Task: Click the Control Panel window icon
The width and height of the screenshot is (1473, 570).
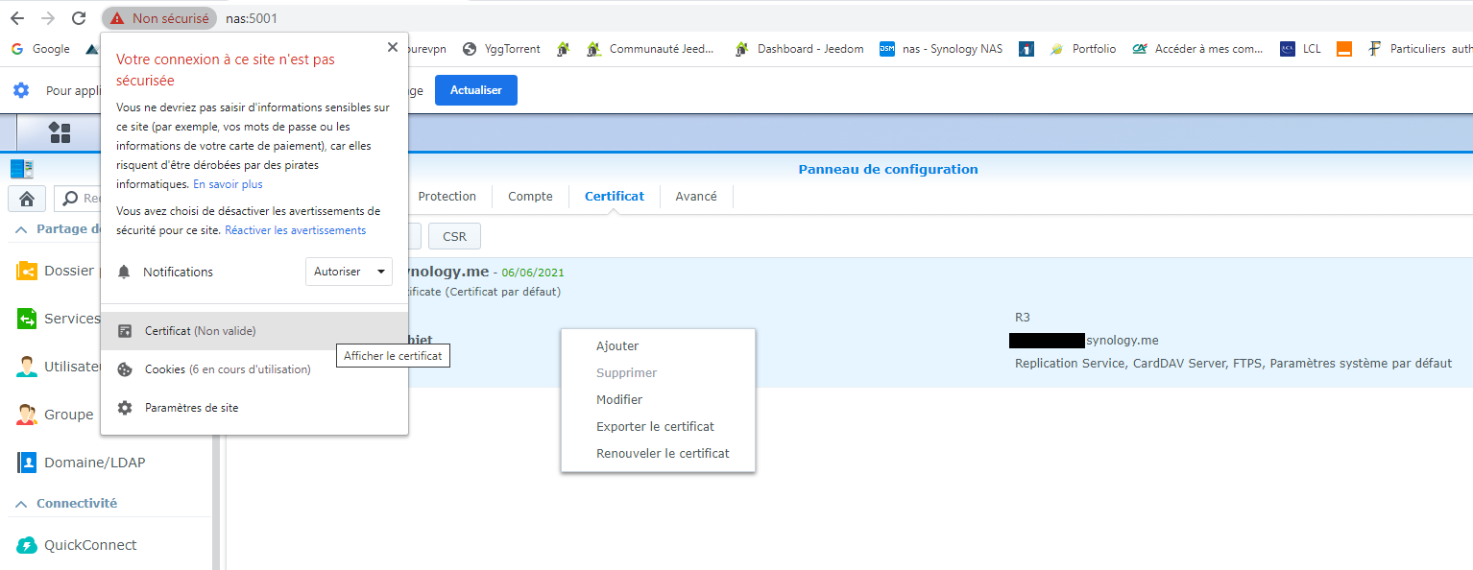Action: (x=22, y=170)
